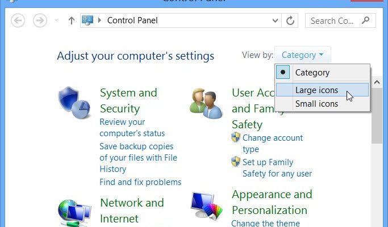This screenshot has height=227, width=388.
Task: Expand the address bar history dropdown
Action: click(x=275, y=20)
